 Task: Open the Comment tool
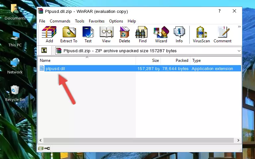pyautogui.click(x=223, y=34)
